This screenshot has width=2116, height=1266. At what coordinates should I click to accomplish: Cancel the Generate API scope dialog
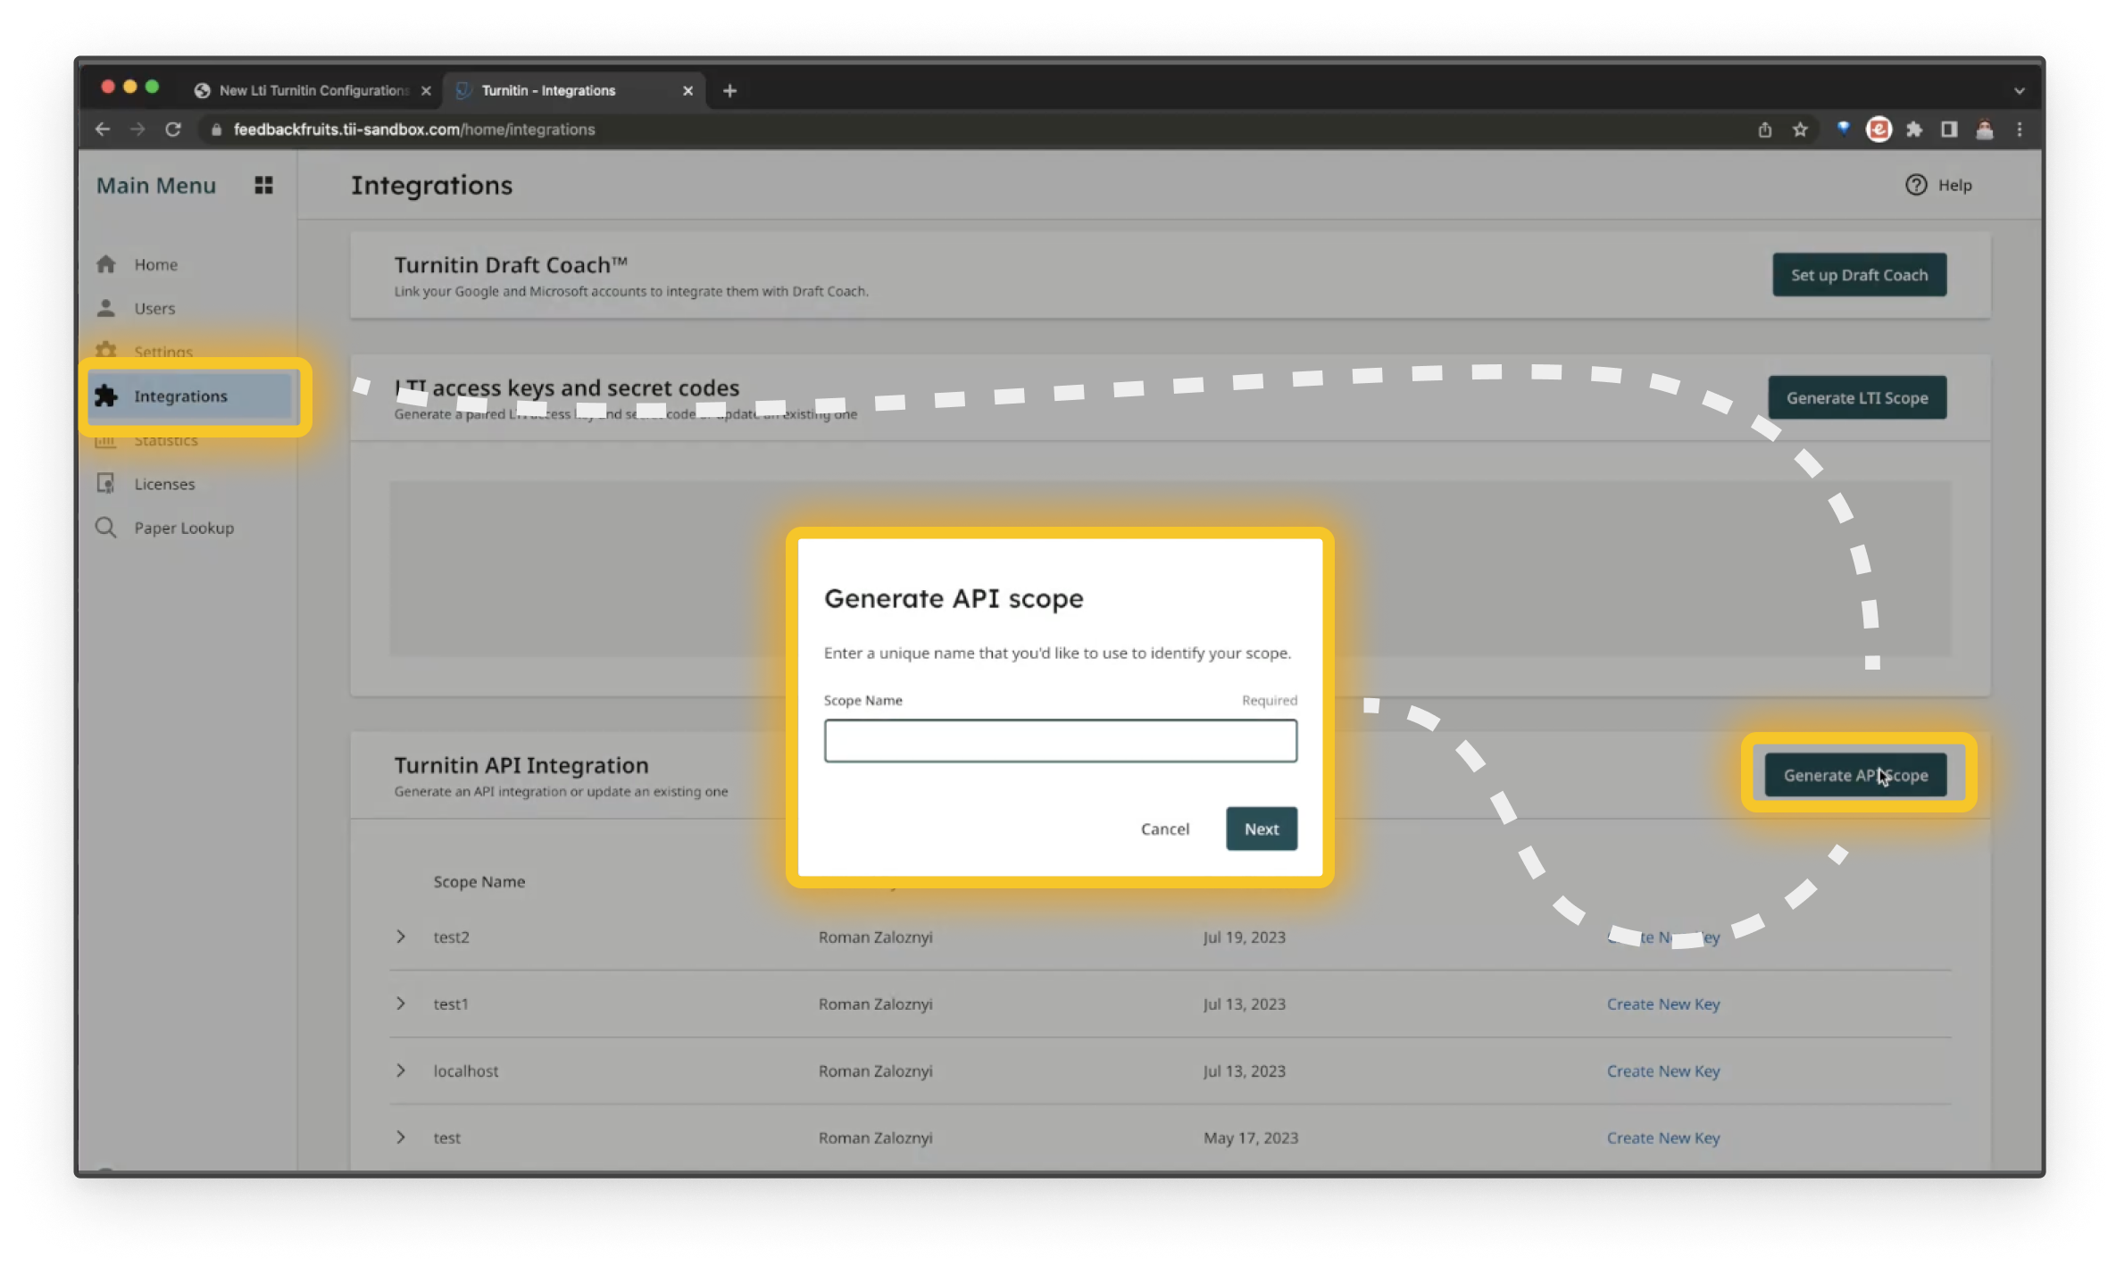(x=1164, y=829)
